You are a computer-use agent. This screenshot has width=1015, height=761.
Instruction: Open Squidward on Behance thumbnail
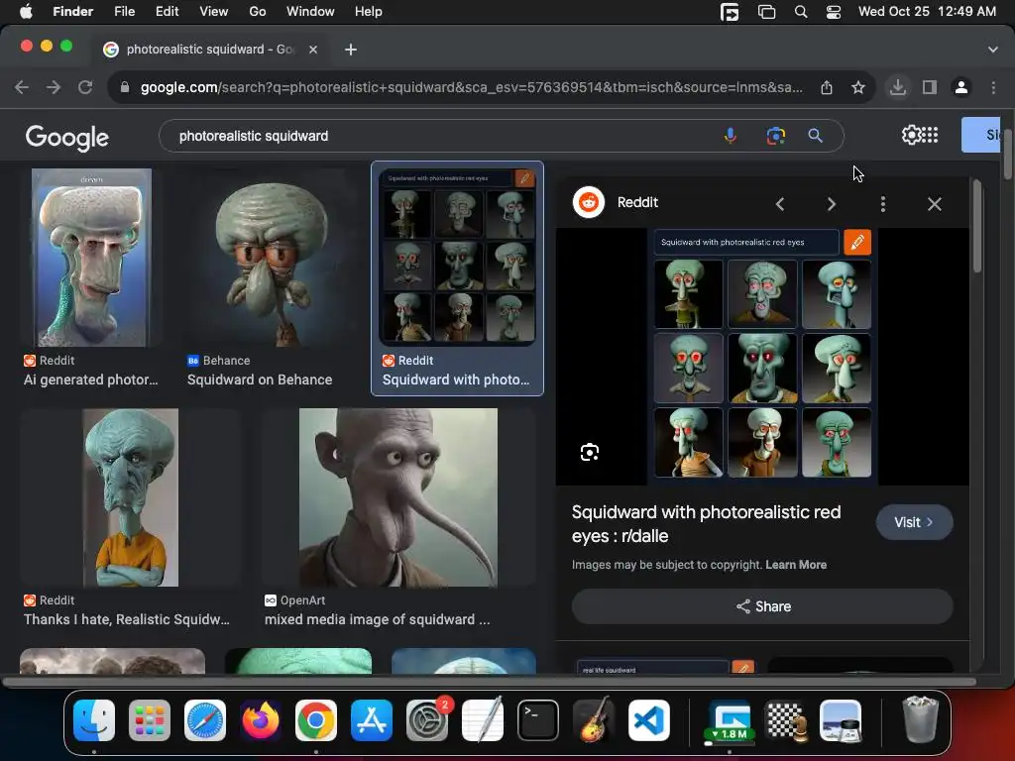(x=270, y=258)
